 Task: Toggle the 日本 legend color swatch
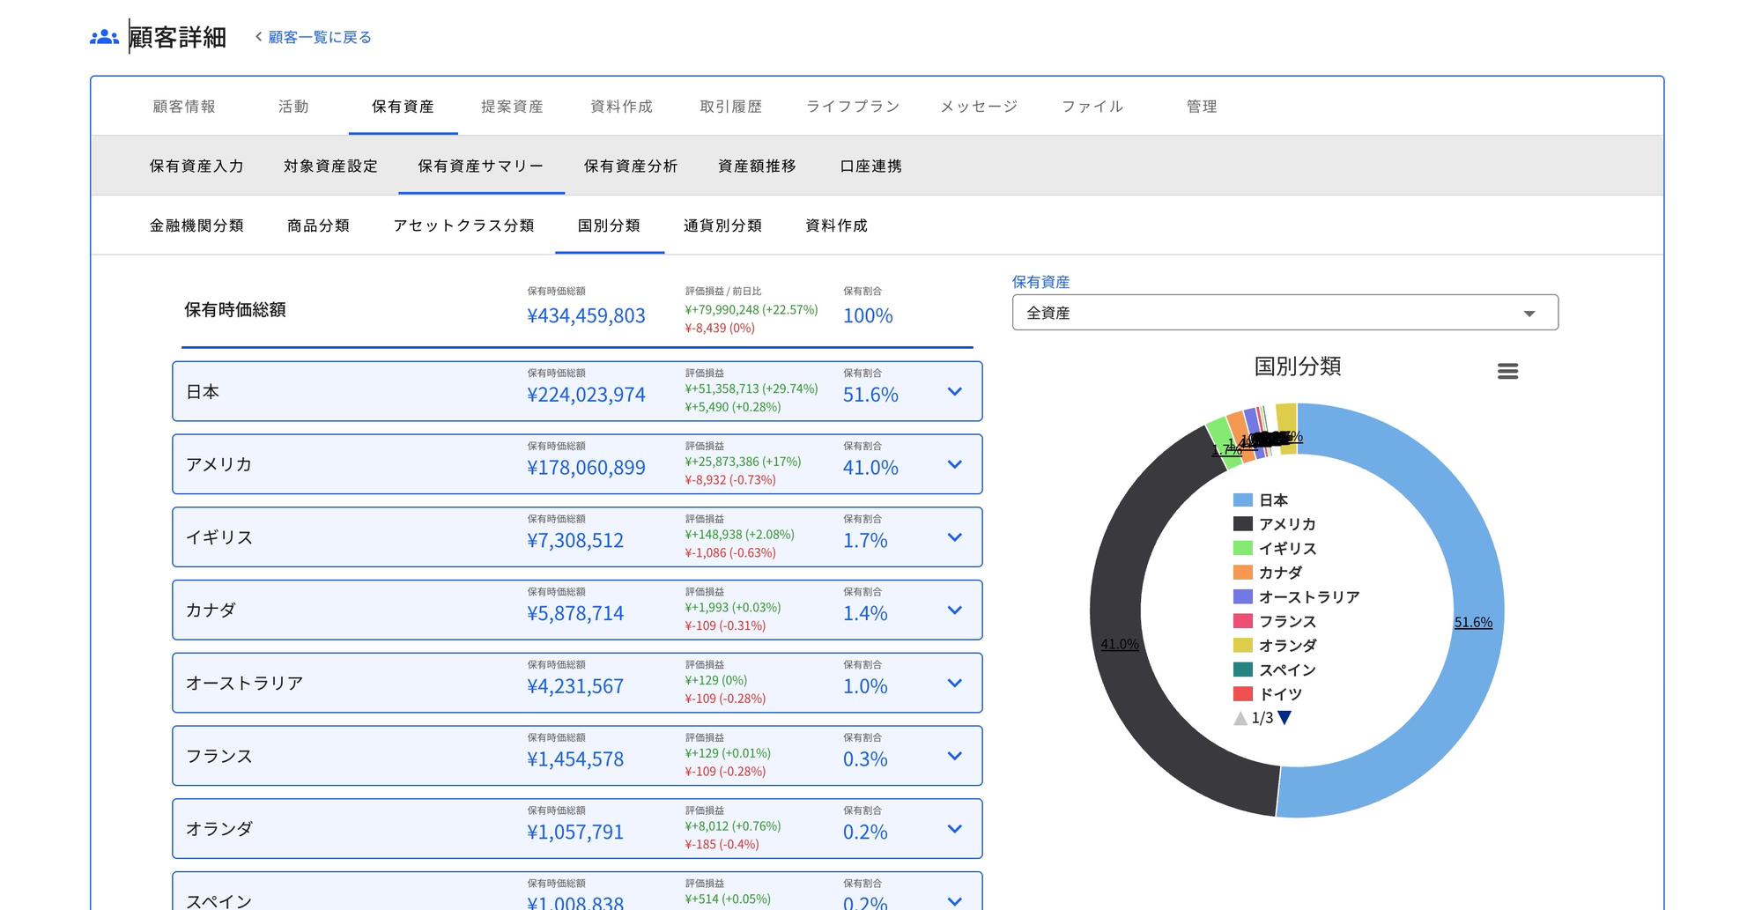[1243, 500]
